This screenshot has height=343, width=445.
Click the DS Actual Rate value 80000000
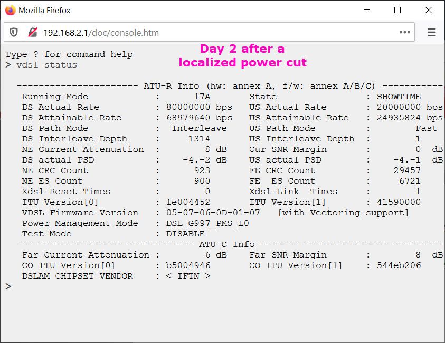tap(188, 107)
